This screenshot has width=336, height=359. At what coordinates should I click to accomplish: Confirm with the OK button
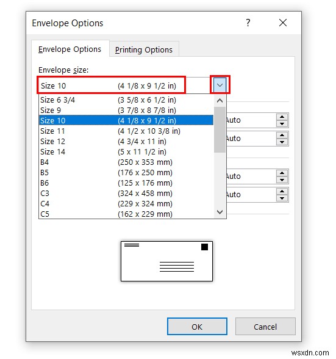(197, 327)
